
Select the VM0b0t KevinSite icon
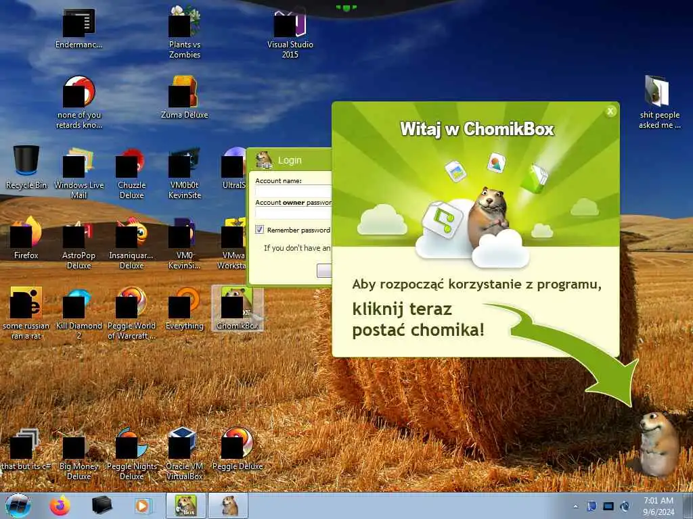(184, 172)
